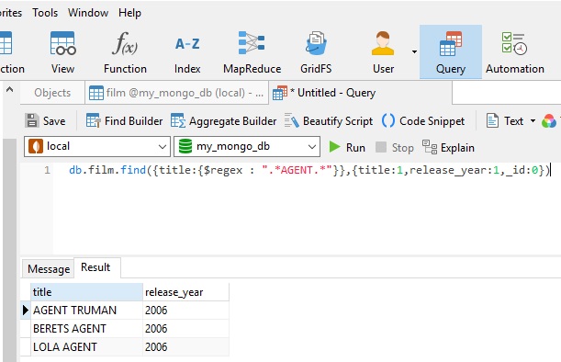Click the color wheel icon
This screenshot has height=362, width=561.
click(x=549, y=121)
